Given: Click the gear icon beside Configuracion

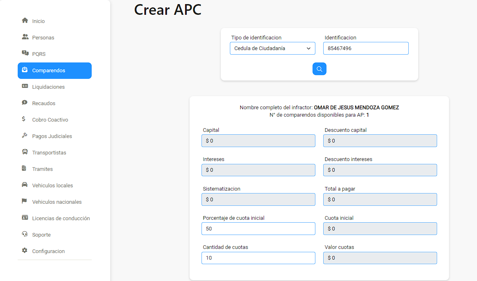Looking at the screenshot, I should click(x=25, y=250).
